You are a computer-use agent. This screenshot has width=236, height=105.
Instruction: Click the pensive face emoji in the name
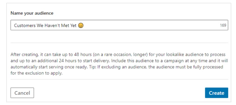pos(81,25)
